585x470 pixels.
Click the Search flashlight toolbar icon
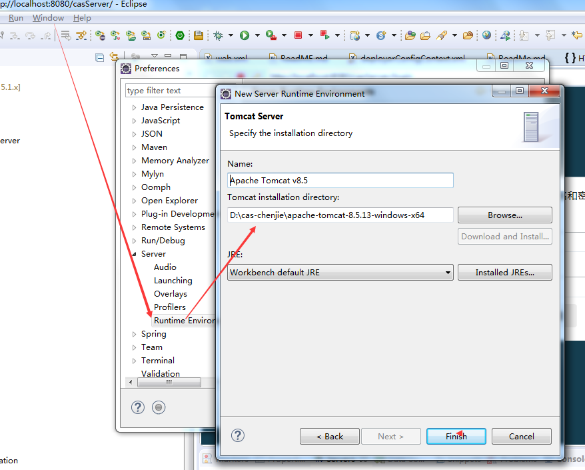click(442, 35)
